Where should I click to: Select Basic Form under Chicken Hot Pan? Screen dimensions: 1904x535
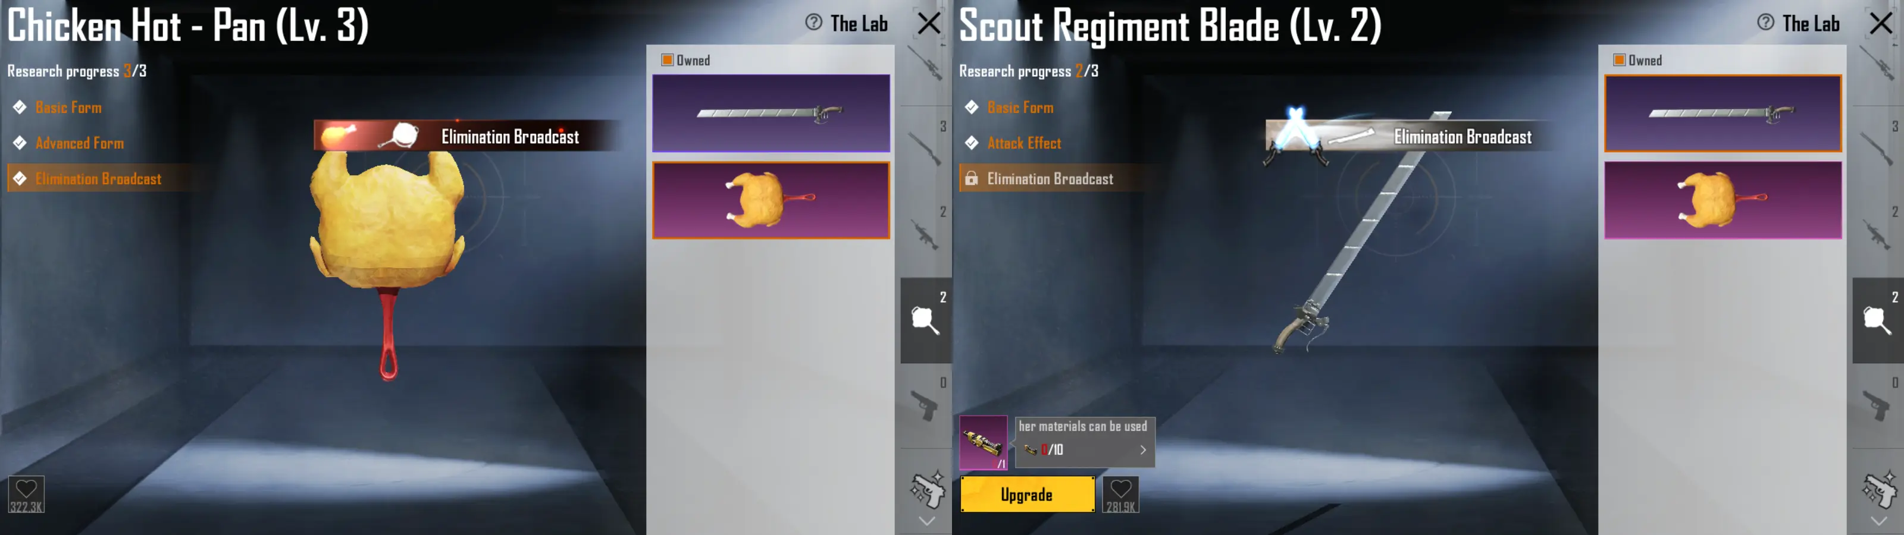pos(69,108)
